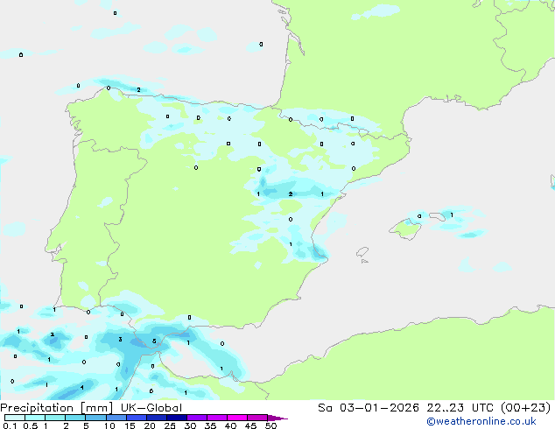Click the purple above-50 legend arrow
555x429 pixels.
click(x=277, y=418)
